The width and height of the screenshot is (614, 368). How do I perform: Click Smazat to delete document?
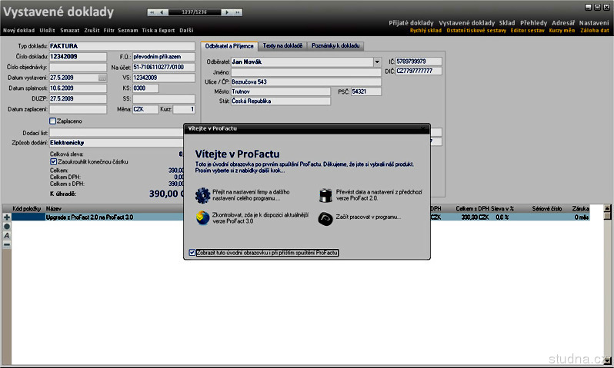click(70, 30)
